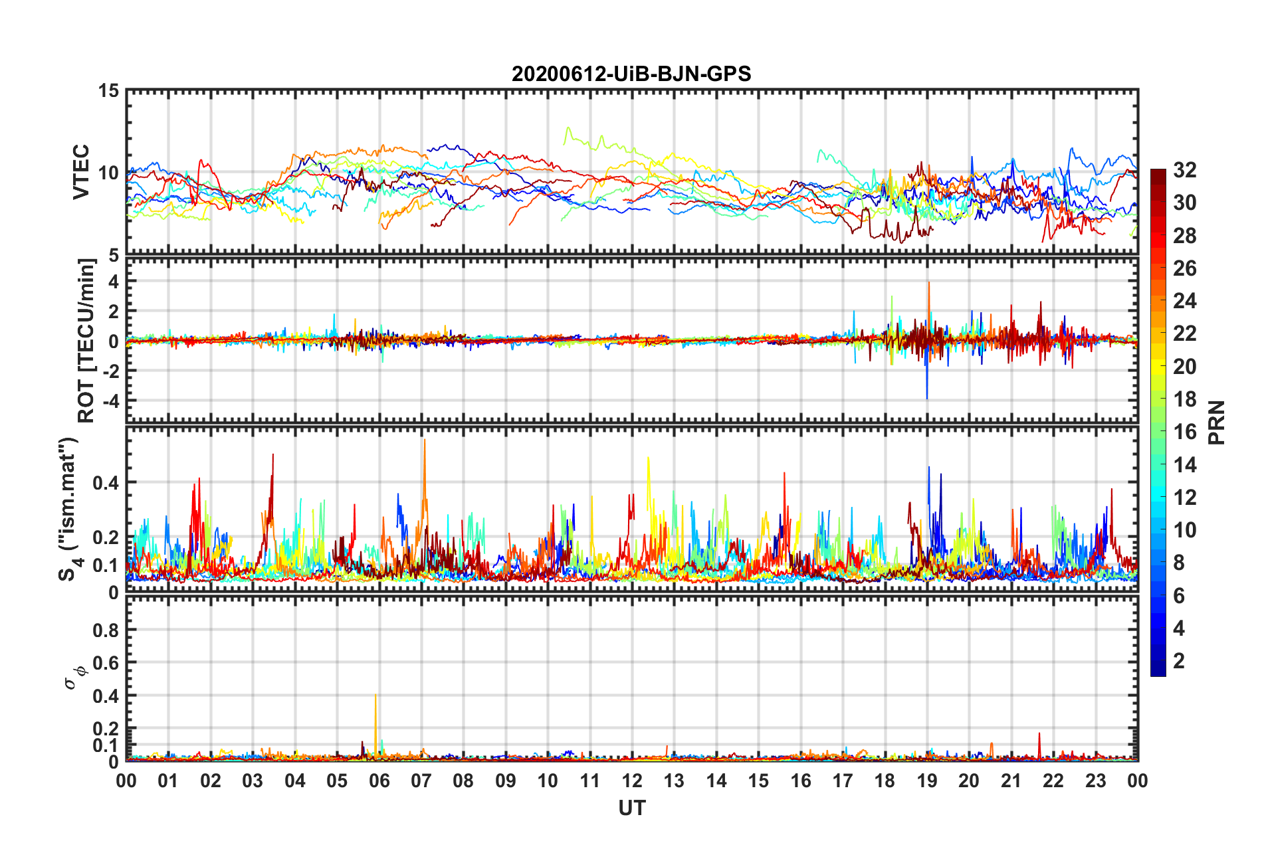Click colorbar tick label 8
Screen dimensions: 1264x845
pyautogui.click(x=1179, y=563)
